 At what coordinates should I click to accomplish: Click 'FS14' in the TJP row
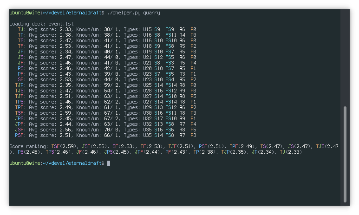(x=171, y=85)
